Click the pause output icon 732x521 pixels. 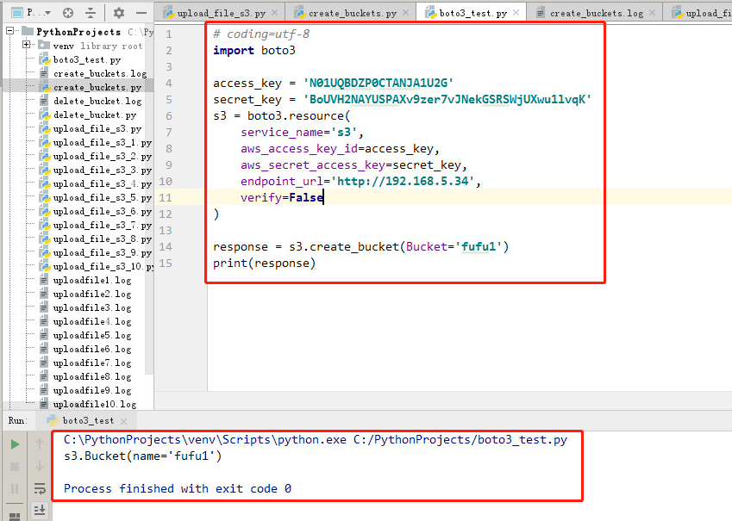[15, 488]
